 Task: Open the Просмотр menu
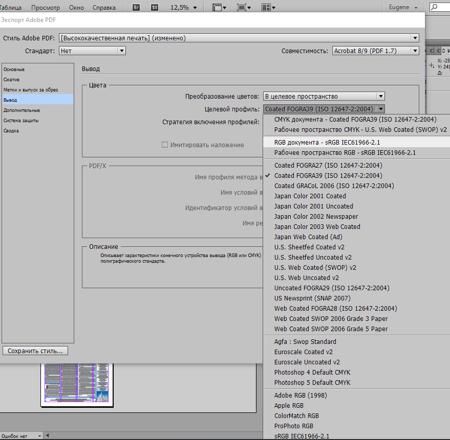pyautogui.click(x=46, y=8)
